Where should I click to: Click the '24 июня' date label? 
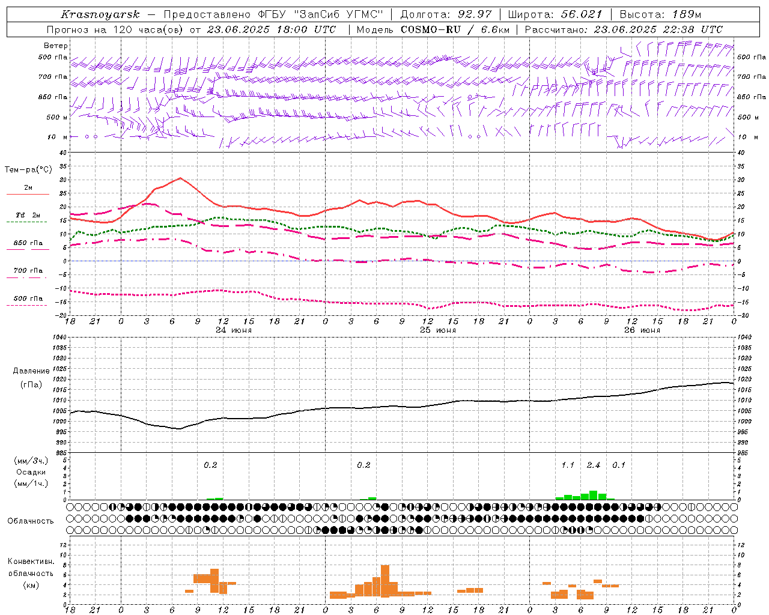(x=234, y=330)
